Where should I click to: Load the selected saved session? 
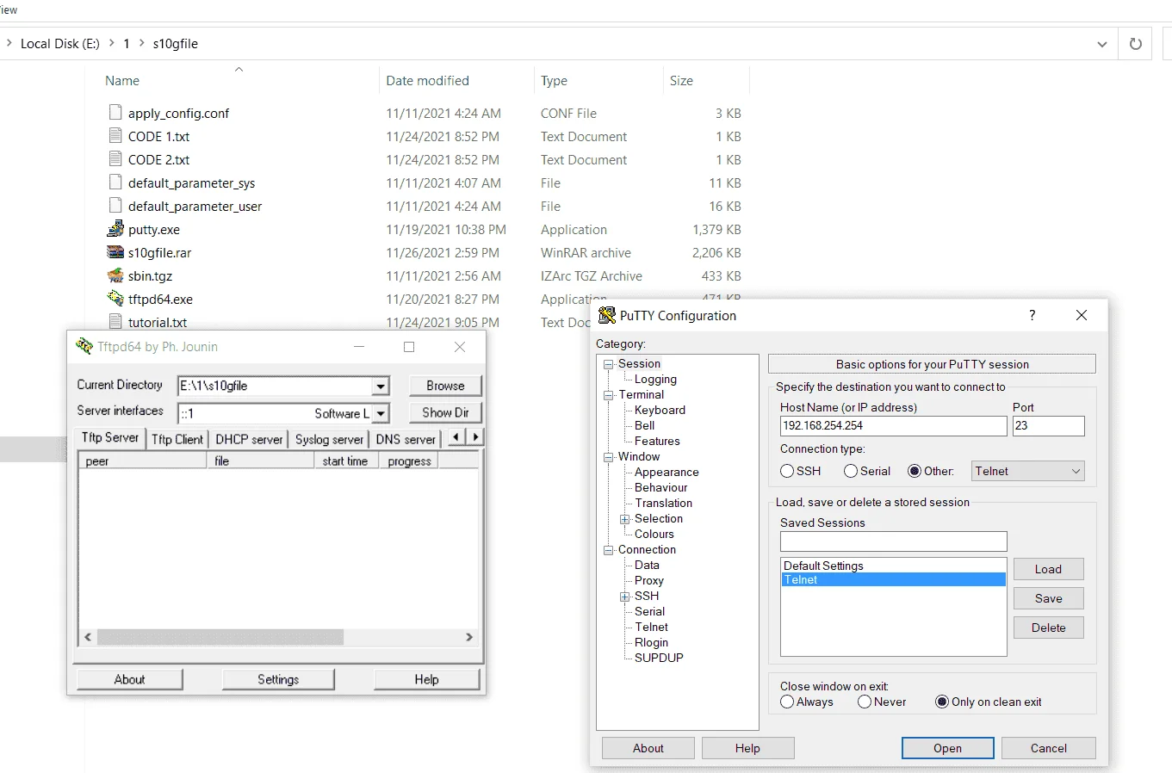(x=1048, y=569)
